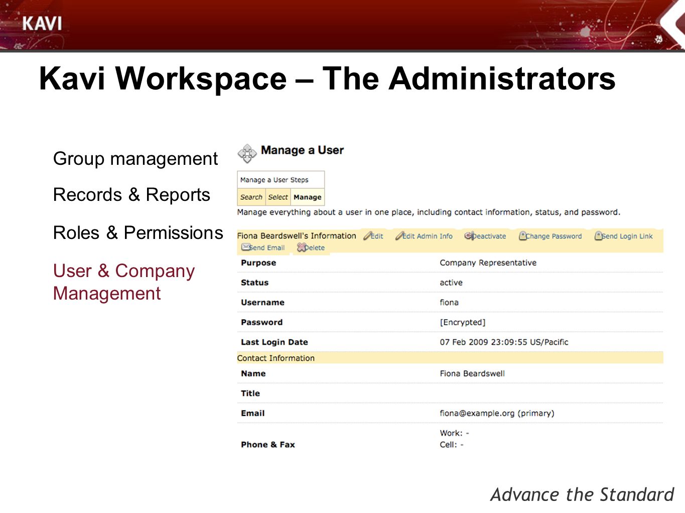
Task: Click the [Encrypted] password value
Action: [x=463, y=322]
